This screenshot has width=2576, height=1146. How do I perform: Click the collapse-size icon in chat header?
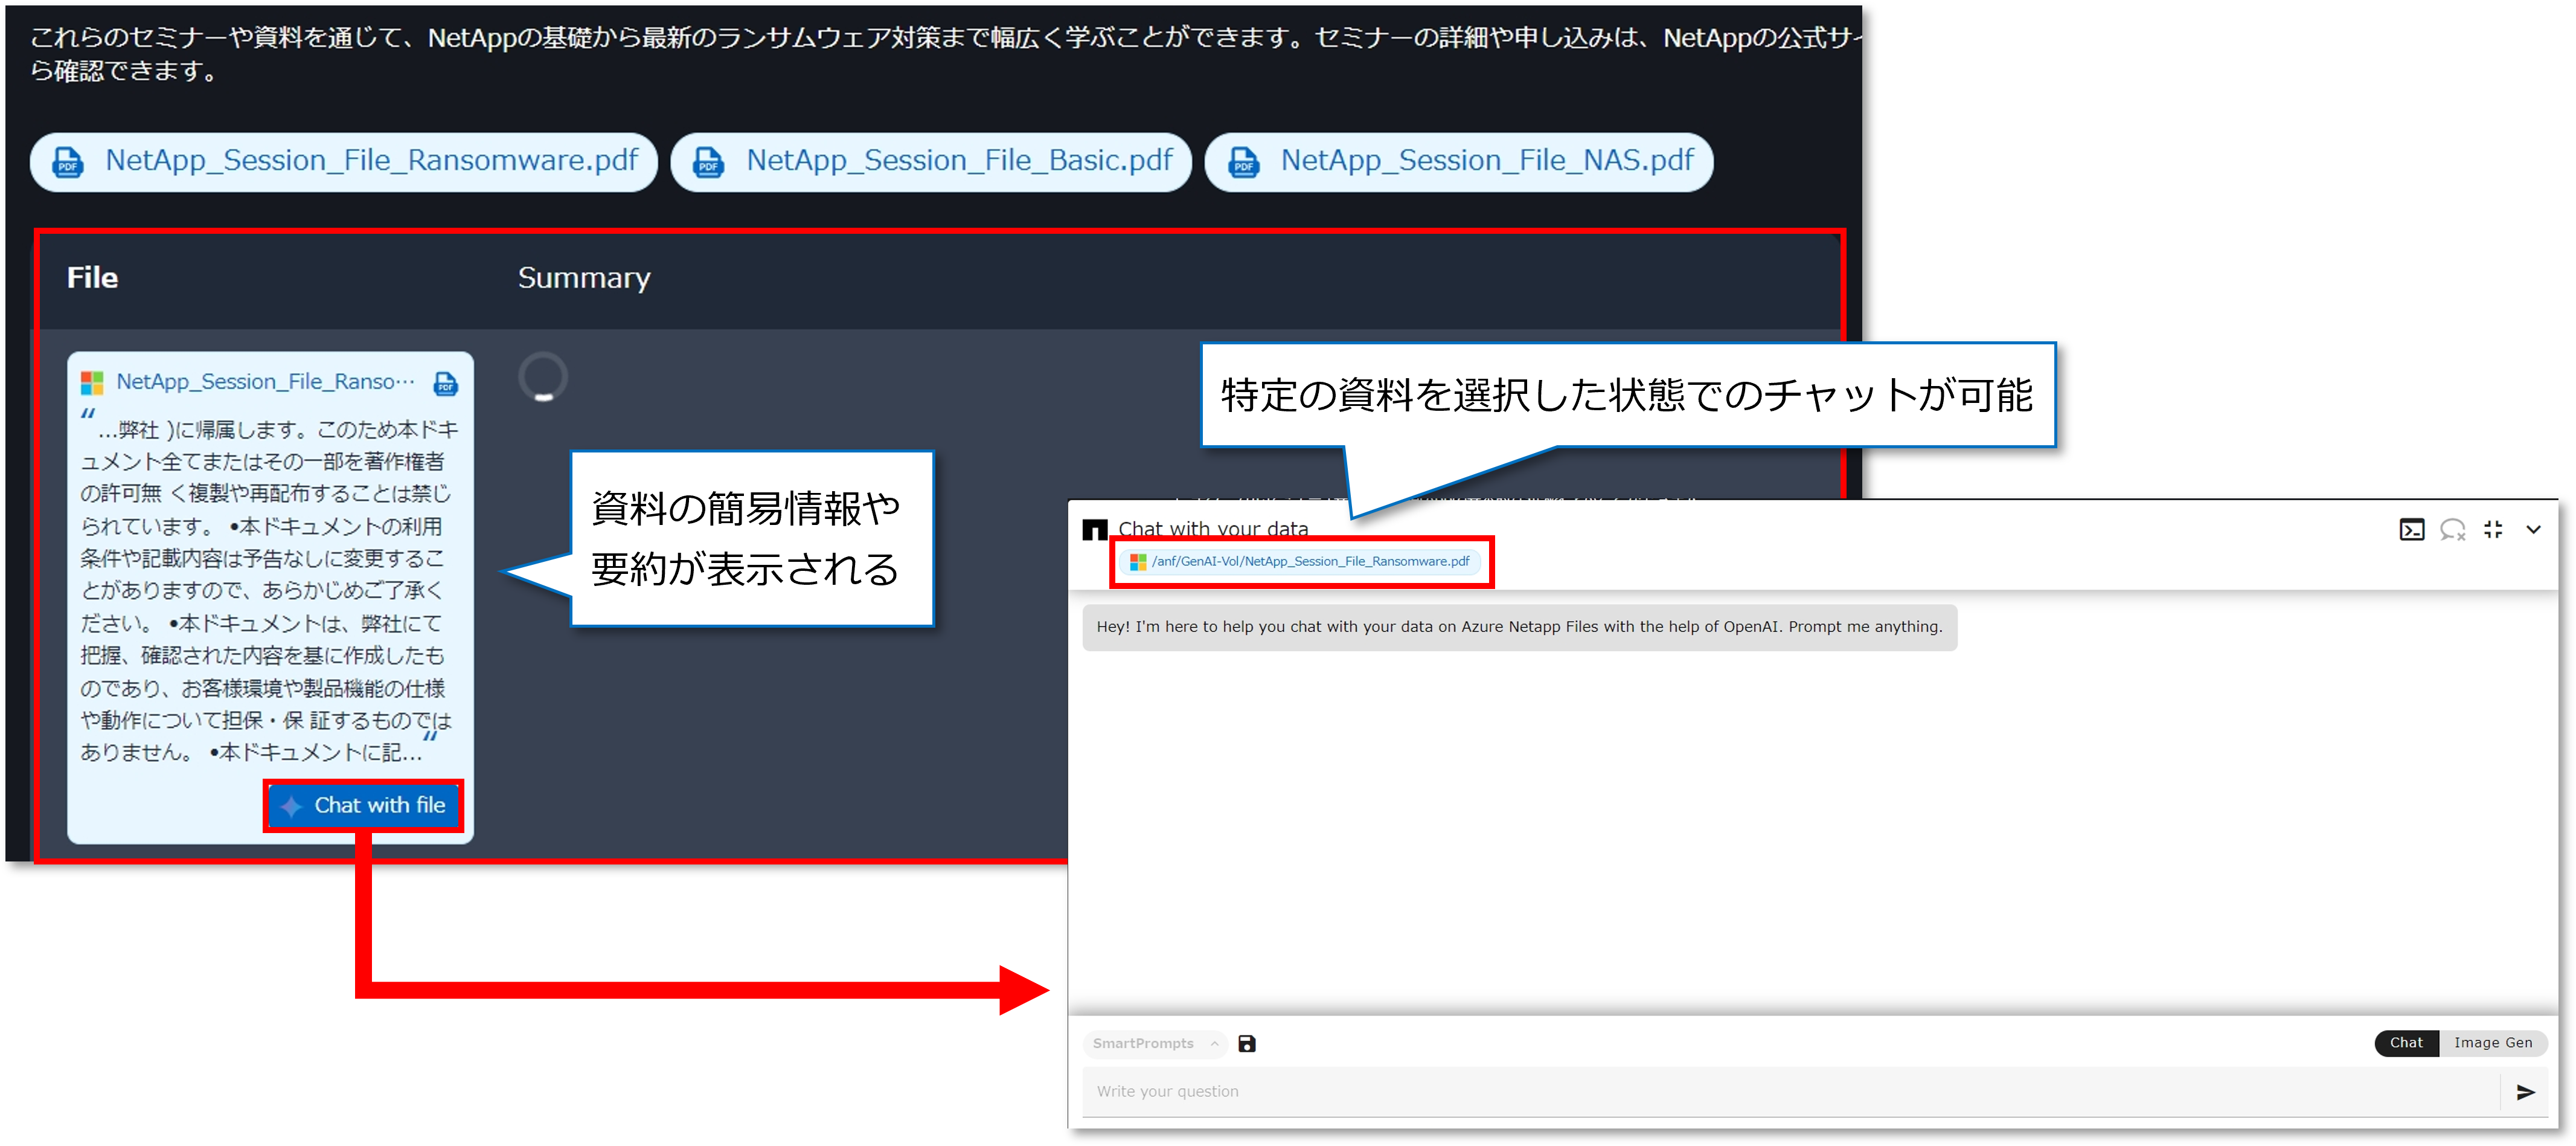(2493, 529)
